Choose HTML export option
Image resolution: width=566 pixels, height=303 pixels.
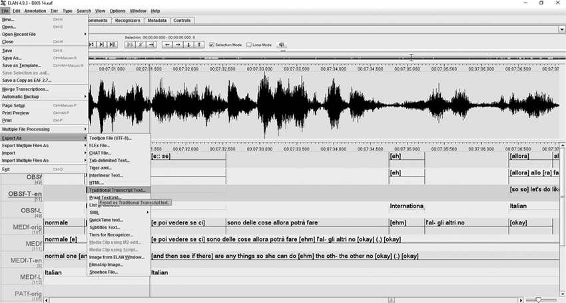pyautogui.click(x=119, y=182)
